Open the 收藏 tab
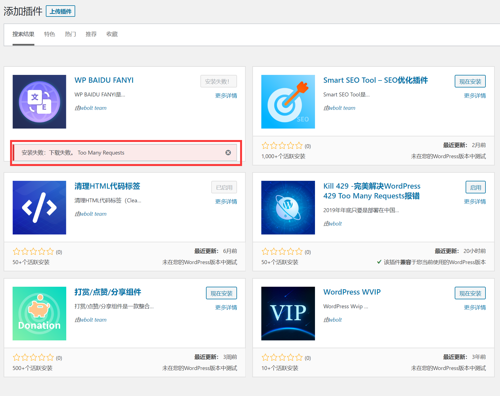Screen dimensions: 500x396 (112, 34)
